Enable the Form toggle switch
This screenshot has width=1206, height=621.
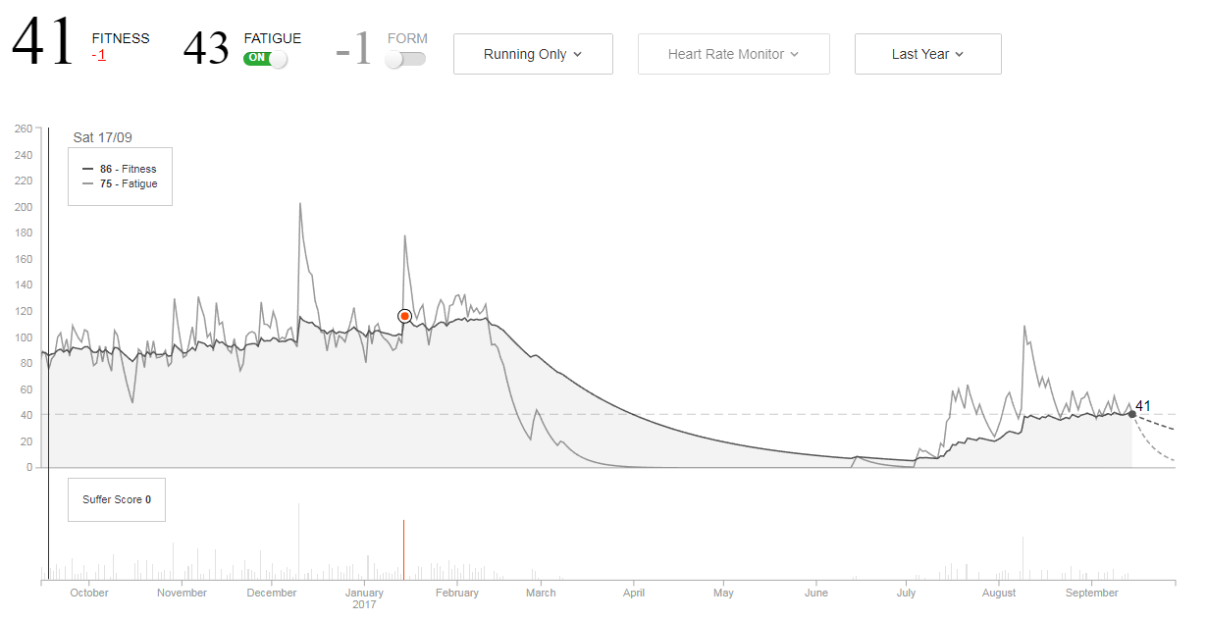(x=405, y=59)
